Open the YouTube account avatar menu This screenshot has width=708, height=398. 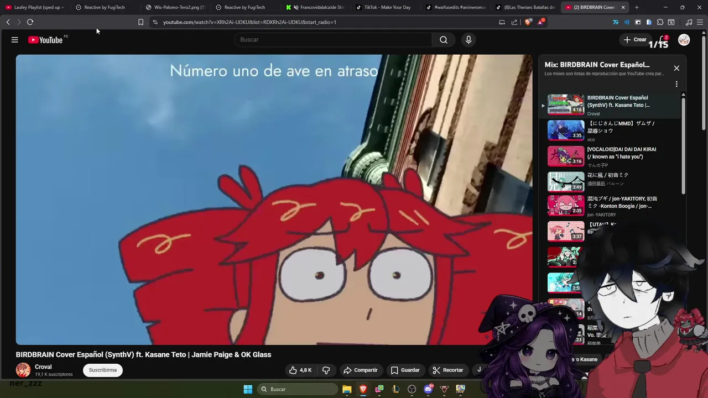tap(684, 40)
